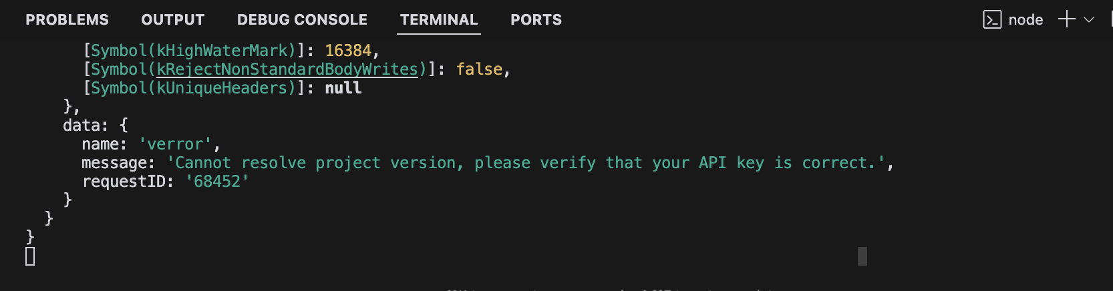Click the node terminal shell icon
This screenshot has width=1113, height=291.
tap(992, 20)
